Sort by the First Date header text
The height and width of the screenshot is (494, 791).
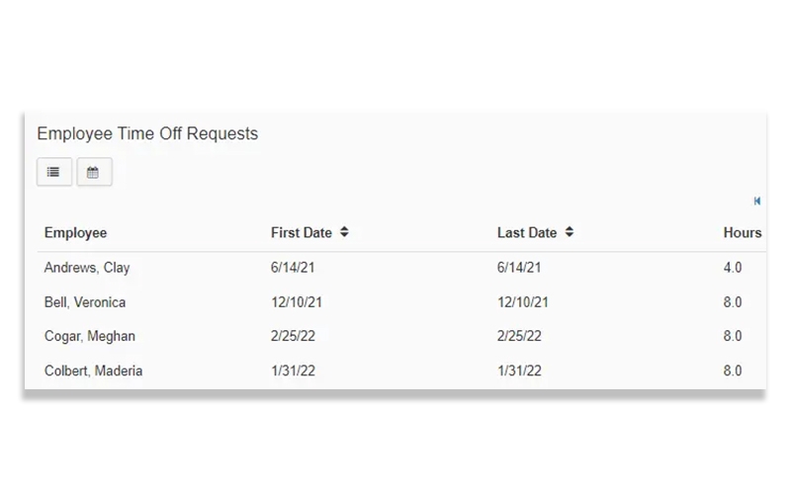coord(301,233)
